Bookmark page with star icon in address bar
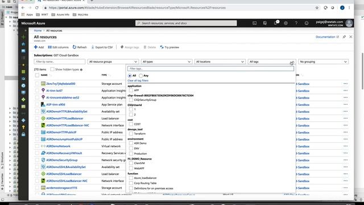The image size is (364, 205). (x=317, y=7)
